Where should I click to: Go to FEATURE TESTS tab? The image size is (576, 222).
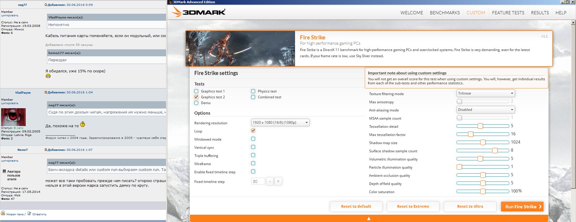point(508,13)
